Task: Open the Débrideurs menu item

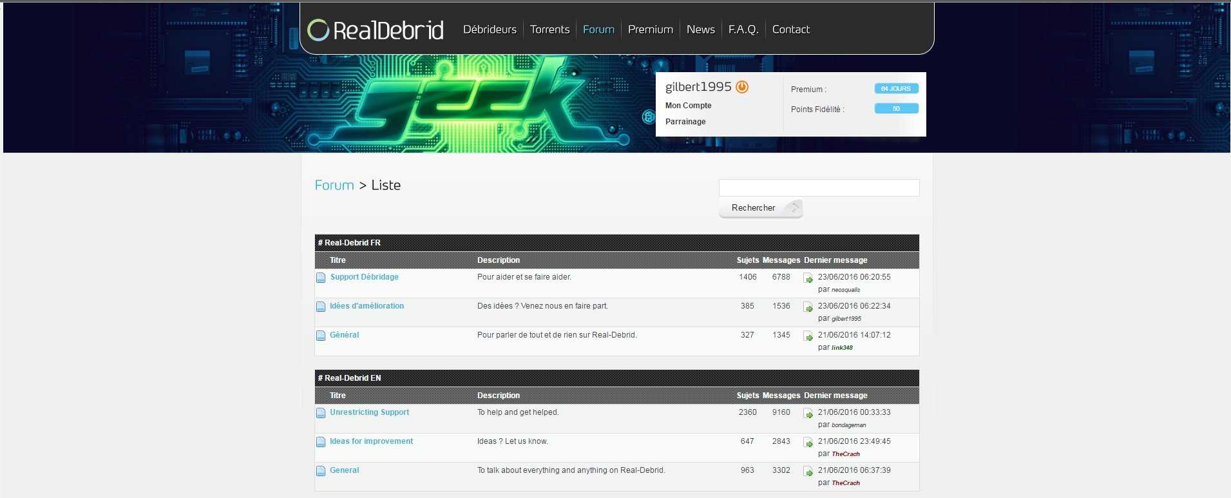Action: pos(490,30)
